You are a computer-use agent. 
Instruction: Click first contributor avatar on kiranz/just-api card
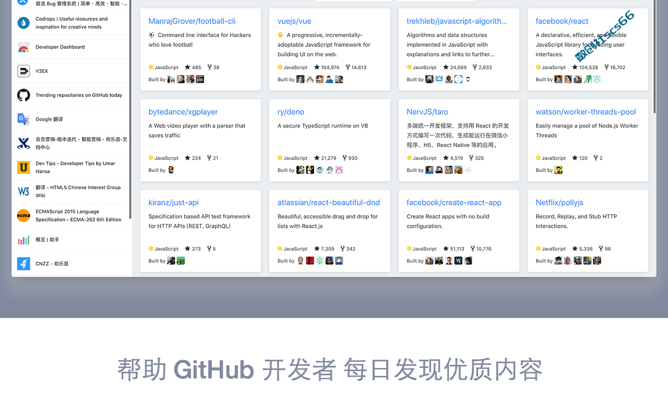click(x=171, y=261)
